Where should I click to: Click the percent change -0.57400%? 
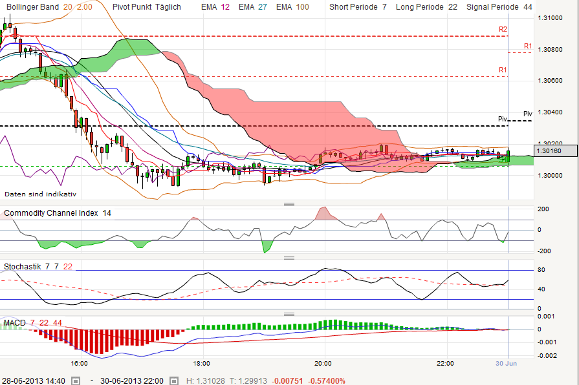pyautogui.click(x=327, y=380)
